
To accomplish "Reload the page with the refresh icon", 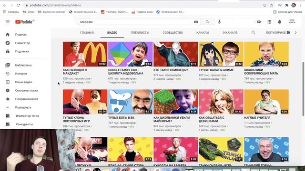I will [18, 5].
